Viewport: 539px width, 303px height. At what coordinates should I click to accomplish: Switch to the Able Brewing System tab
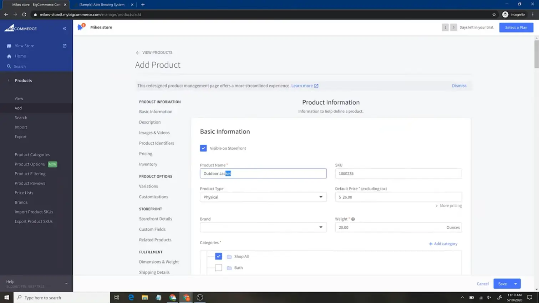coord(103,5)
